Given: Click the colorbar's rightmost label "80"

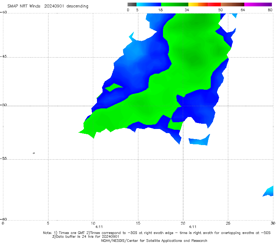Looking at the screenshot, I should pos(270,10).
